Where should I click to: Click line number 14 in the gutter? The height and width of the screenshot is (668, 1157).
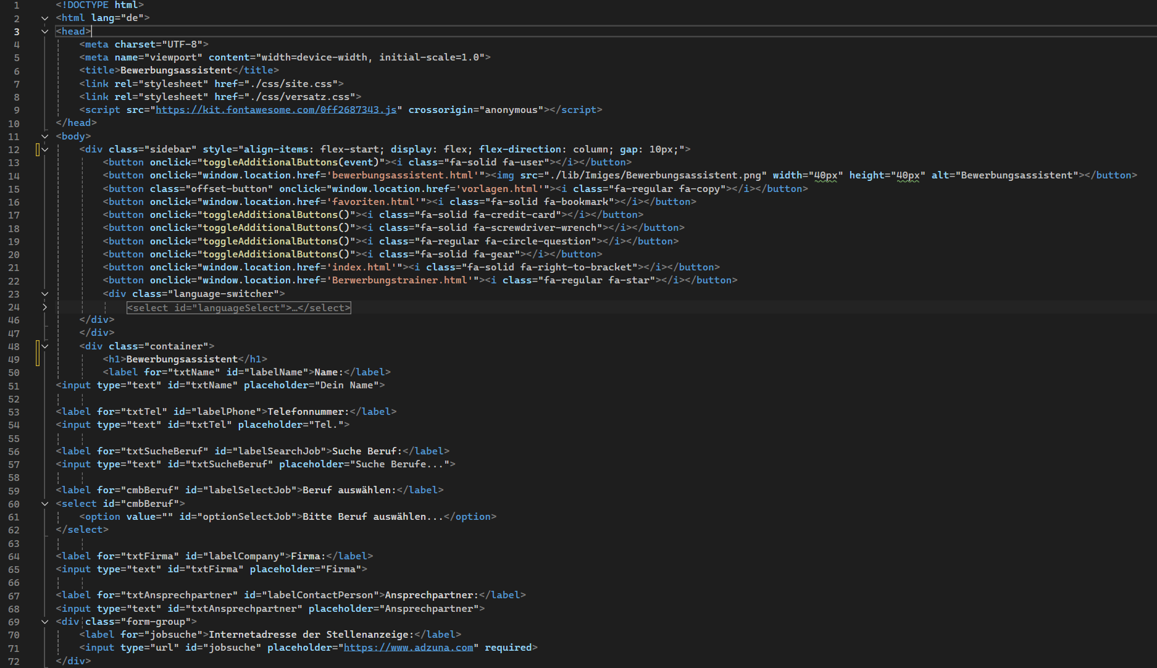pyautogui.click(x=14, y=176)
